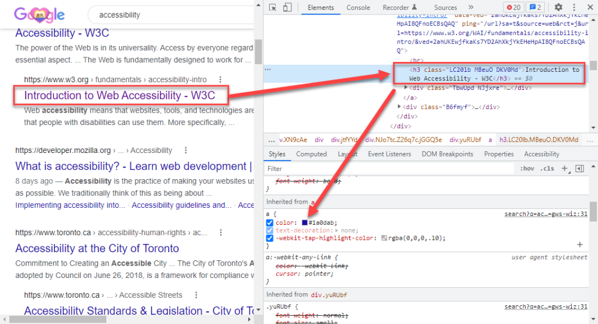Uncheck the -webkit-tap-highlight-color checkbox
Viewport: 598px width, 324px height.
click(x=270, y=238)
